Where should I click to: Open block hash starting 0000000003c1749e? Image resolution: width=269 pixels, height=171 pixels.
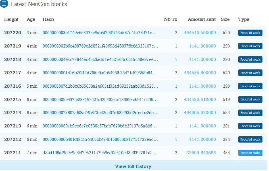99,33
